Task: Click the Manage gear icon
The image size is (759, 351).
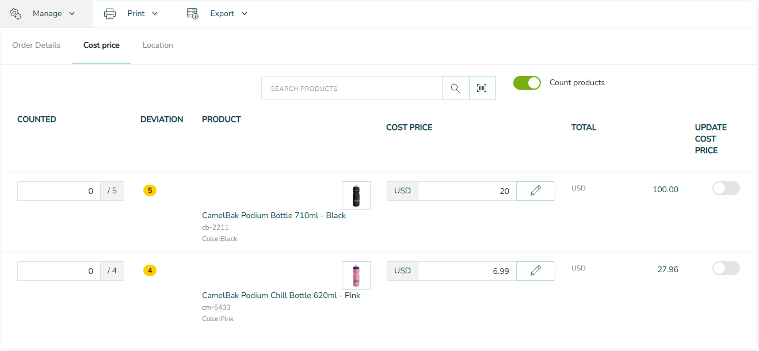Action: pos(16,13)
